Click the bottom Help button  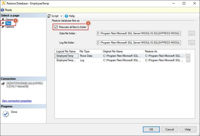pos(188,129)
